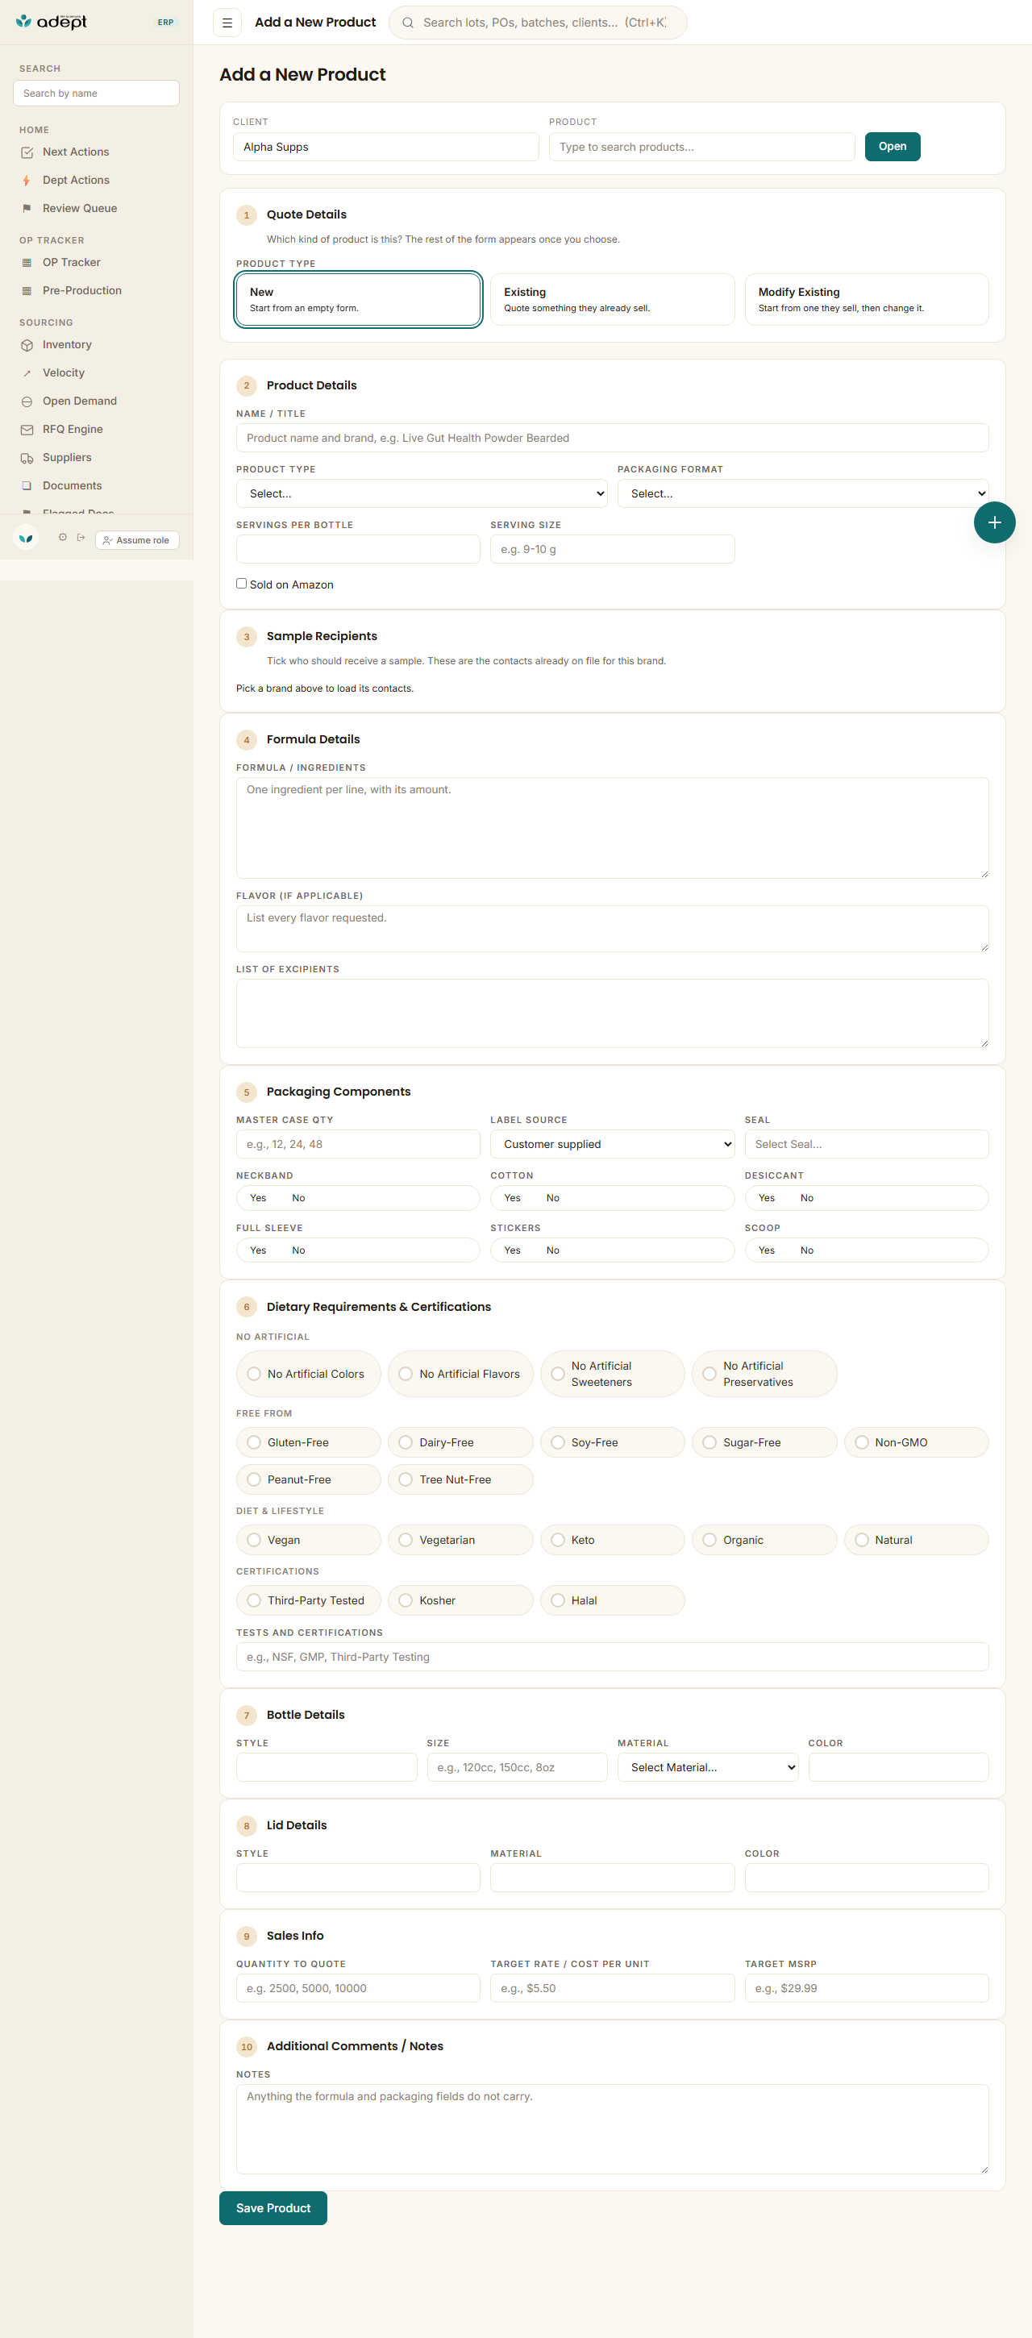
Task: Click the adept logo in the sidebar header
Action: coord(52,22)
